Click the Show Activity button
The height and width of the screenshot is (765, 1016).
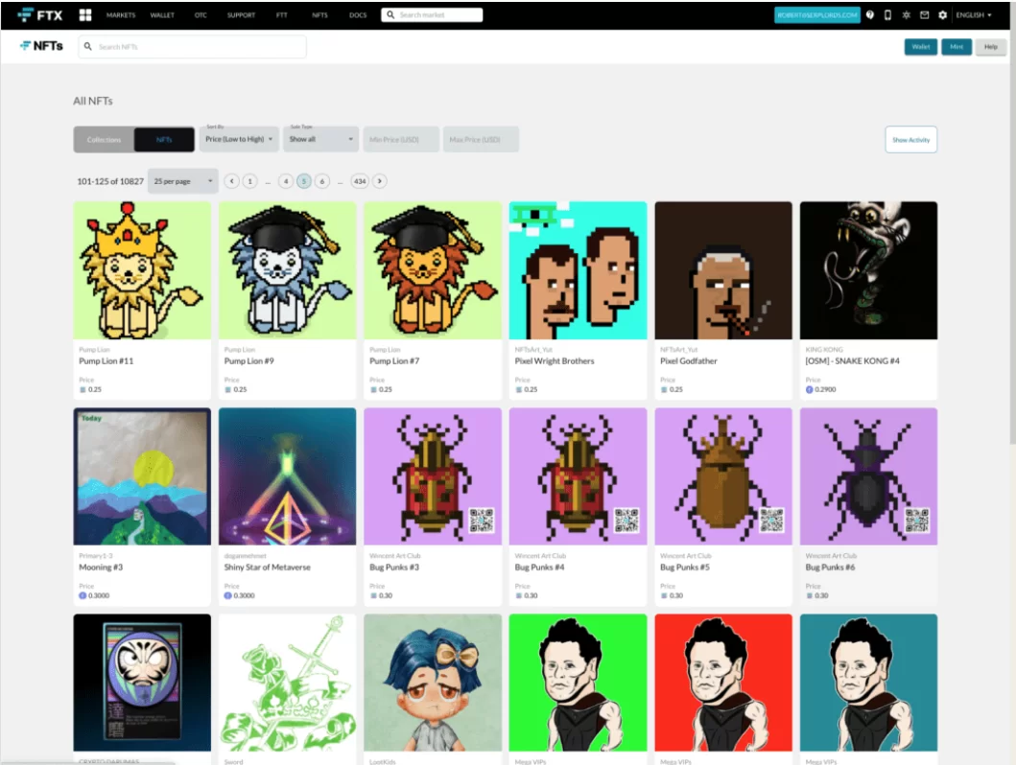click(911, 140)
